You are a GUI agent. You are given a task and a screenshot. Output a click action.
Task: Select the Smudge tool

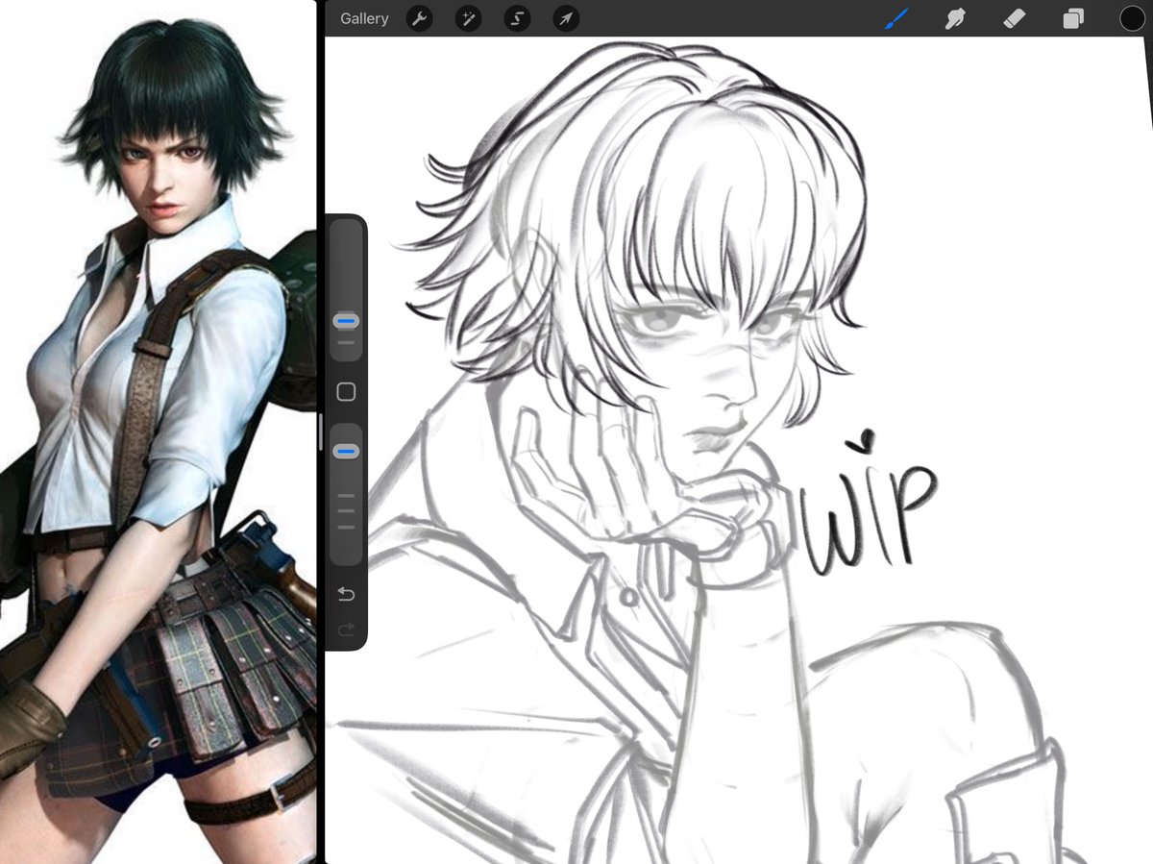click(x=954, y=18)
